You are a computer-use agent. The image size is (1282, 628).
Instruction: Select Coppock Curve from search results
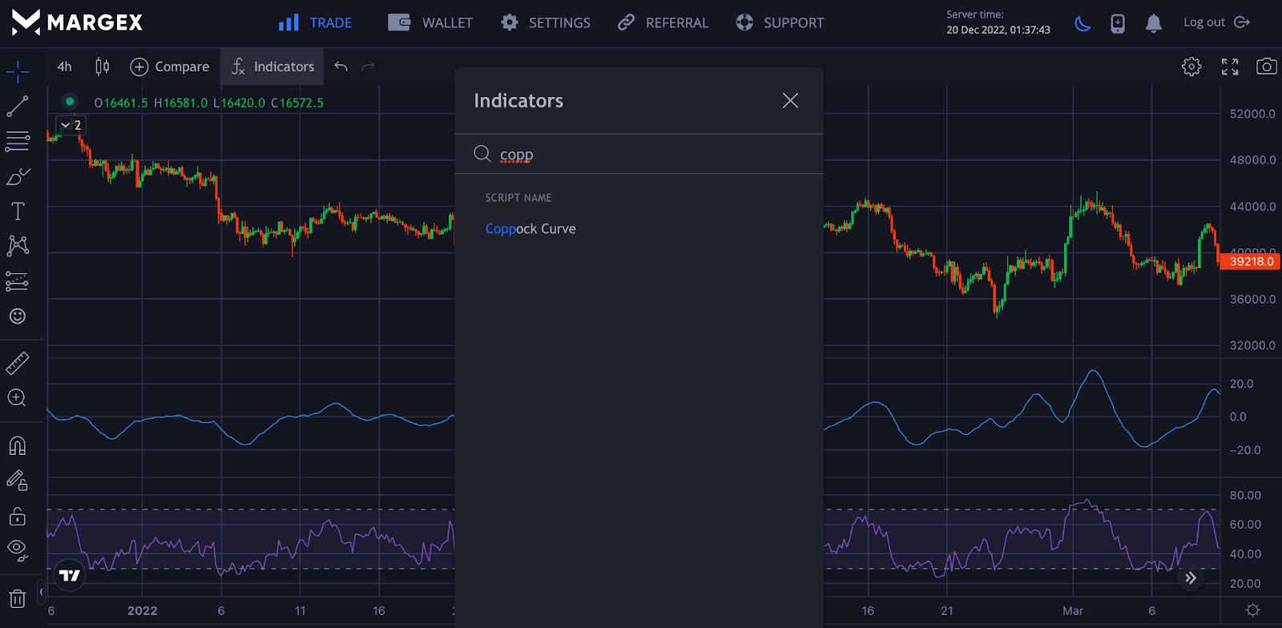coord(530,229)
